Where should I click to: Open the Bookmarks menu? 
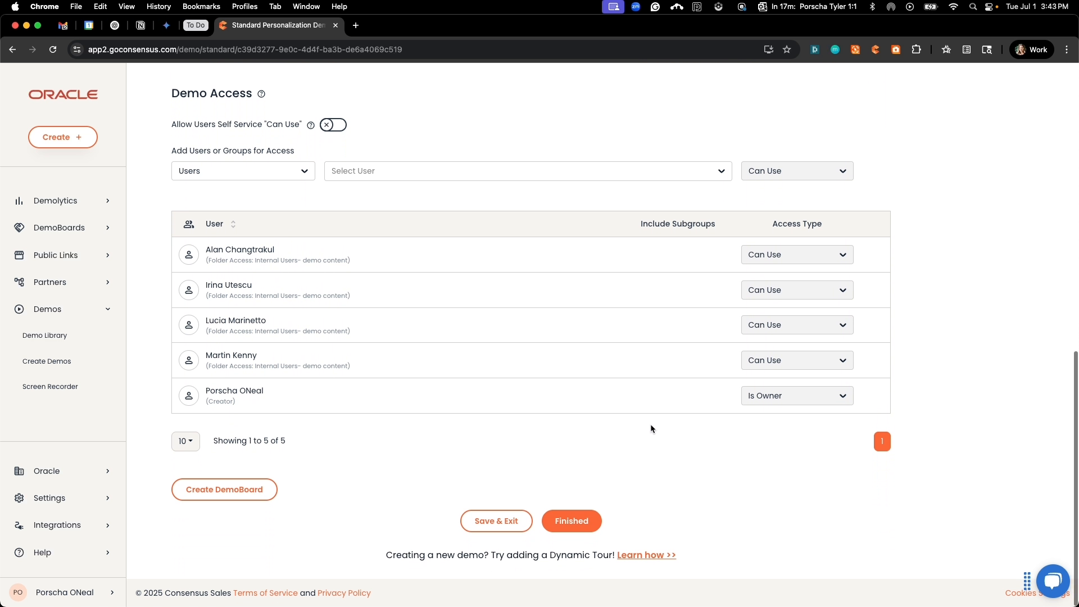pos(201,6)
